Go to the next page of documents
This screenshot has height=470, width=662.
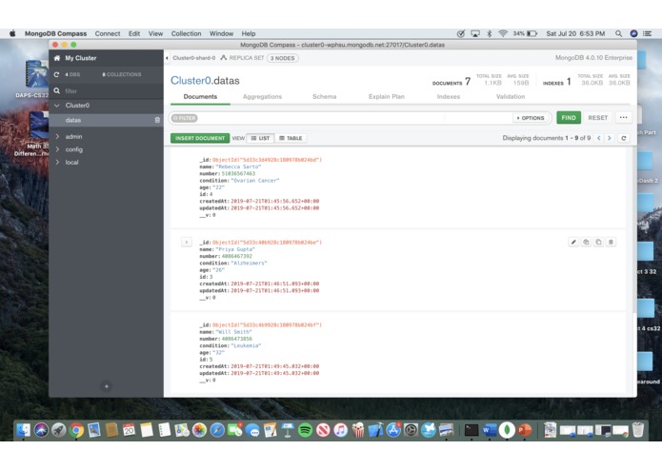610,138
